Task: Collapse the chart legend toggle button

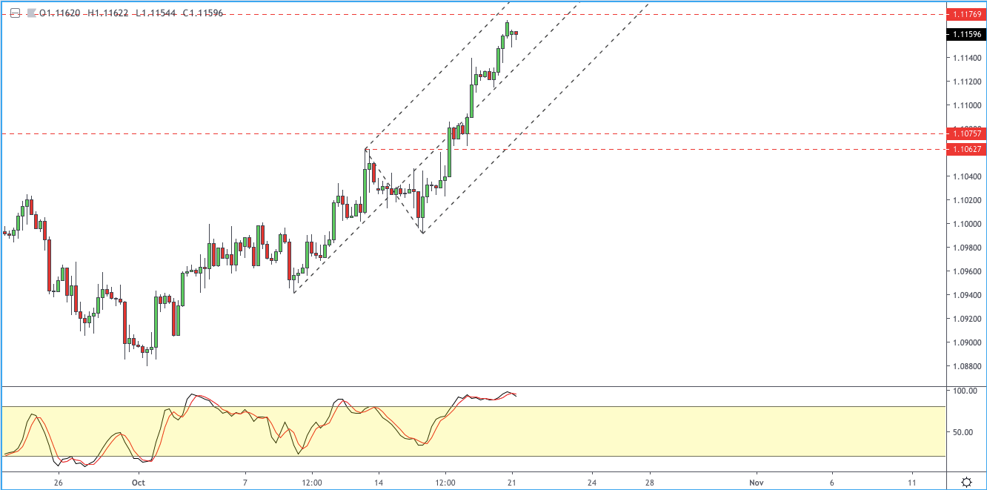Action: [15, 13]
